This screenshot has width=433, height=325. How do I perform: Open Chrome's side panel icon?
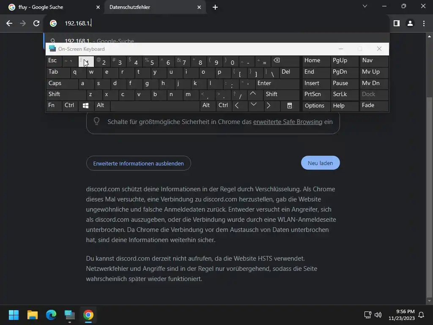[397, 23]
